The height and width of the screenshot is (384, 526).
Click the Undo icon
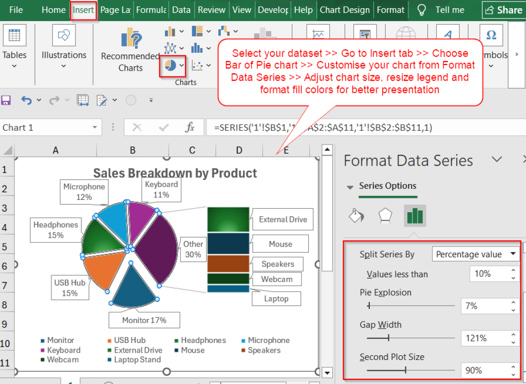pos(27,100)
